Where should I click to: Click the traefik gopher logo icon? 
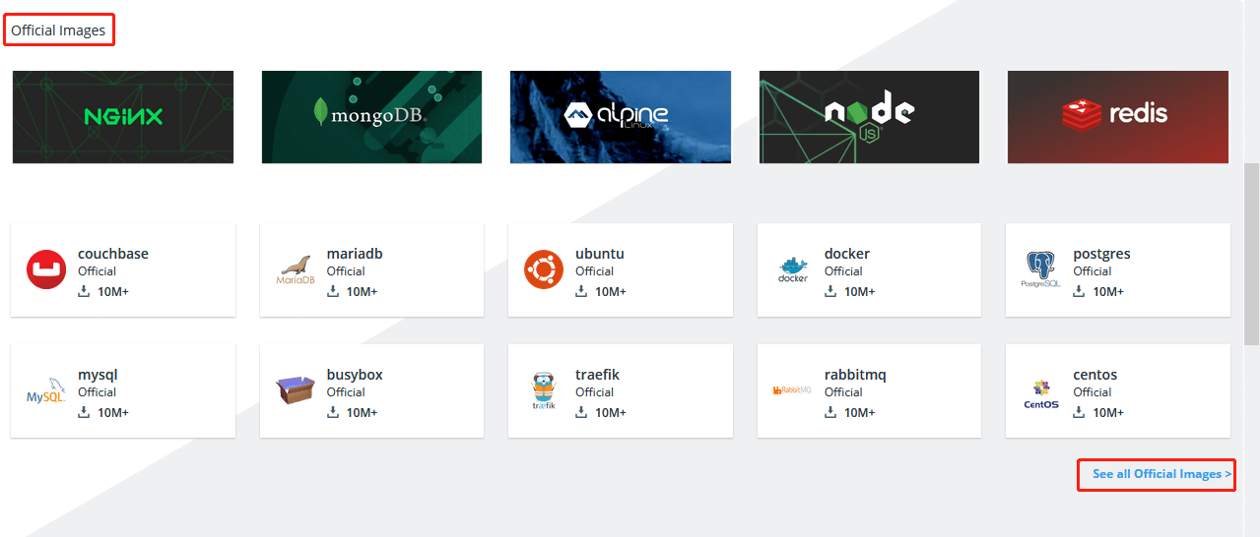[x=544, y=390]
